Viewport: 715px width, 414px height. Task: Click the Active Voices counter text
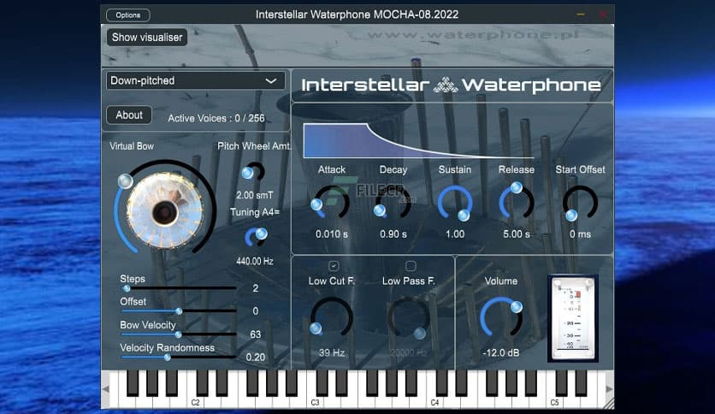(216, 118)
